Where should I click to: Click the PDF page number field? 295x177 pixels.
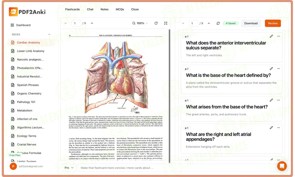[76, 23]
